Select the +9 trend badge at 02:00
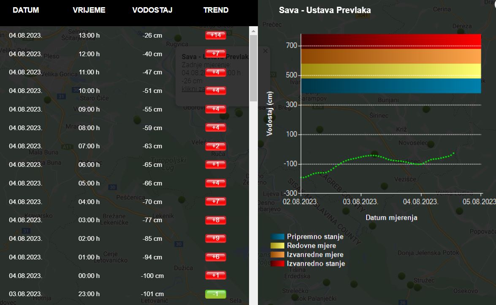 pos(216,239)
